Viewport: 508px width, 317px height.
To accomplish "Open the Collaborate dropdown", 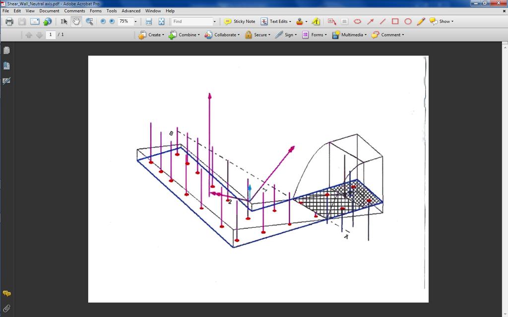I will [222, 35].
